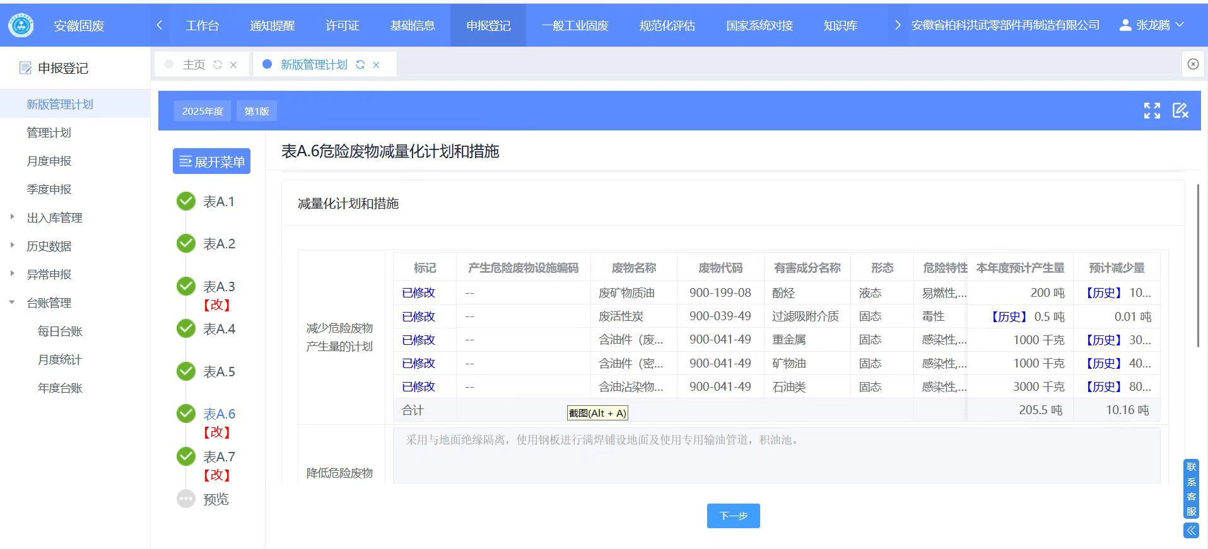Image resolution: width=1208 pixels, height=549 pixels.
Task: Select the 表A.5 step checkmark
Action: click(186, 371)
